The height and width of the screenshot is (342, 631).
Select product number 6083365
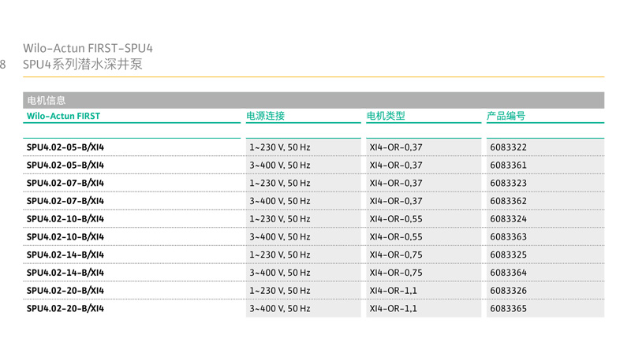pos(508,308)
